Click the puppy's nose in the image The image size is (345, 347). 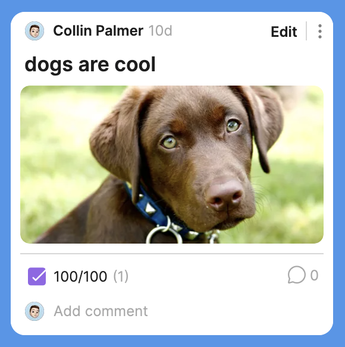click(x=224, y=195)
